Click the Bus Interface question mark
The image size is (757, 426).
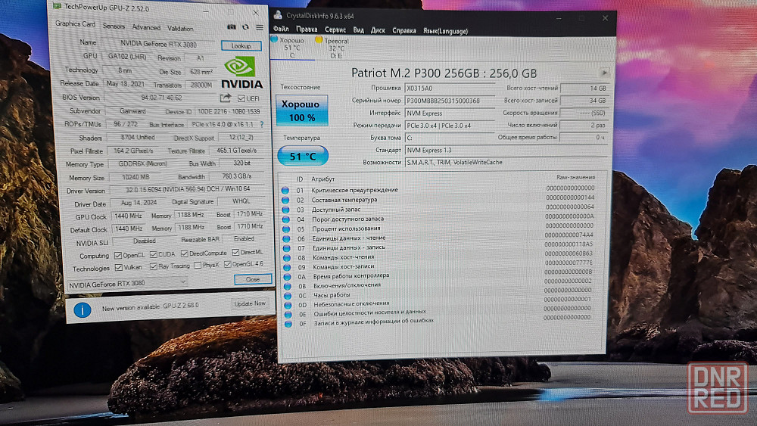click(262, 125)
